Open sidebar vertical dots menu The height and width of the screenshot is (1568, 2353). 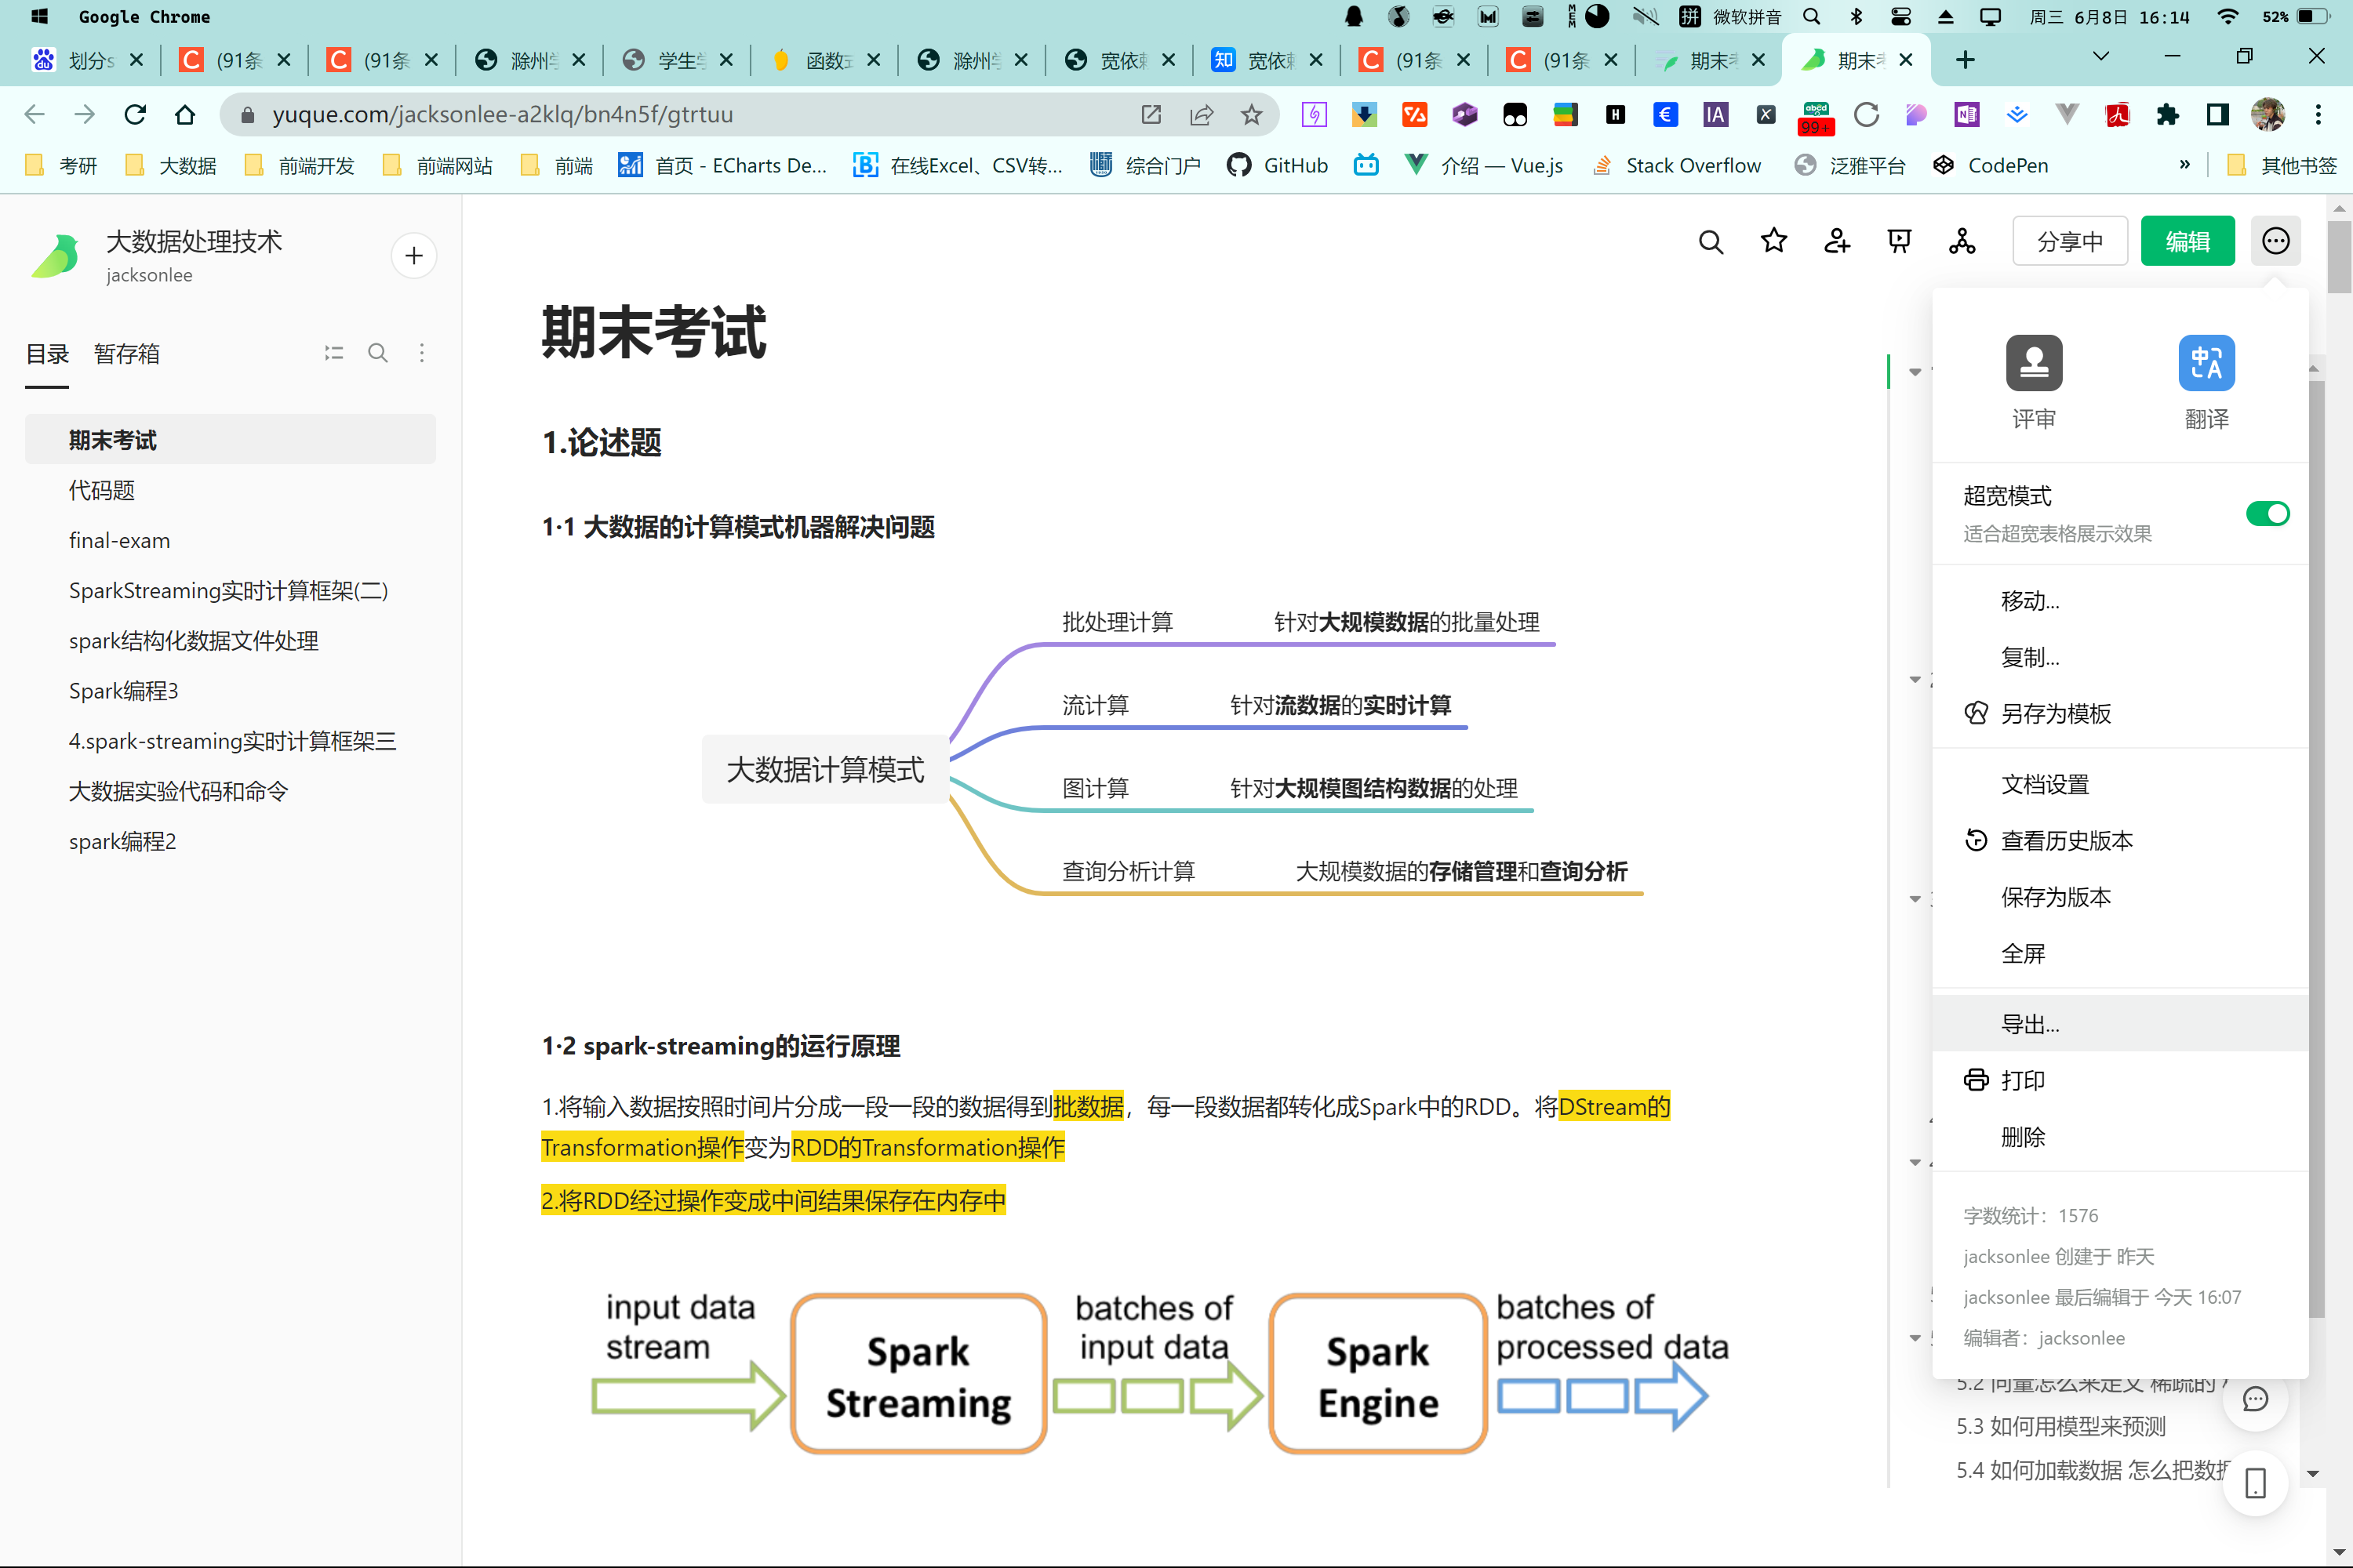(422, 353)
